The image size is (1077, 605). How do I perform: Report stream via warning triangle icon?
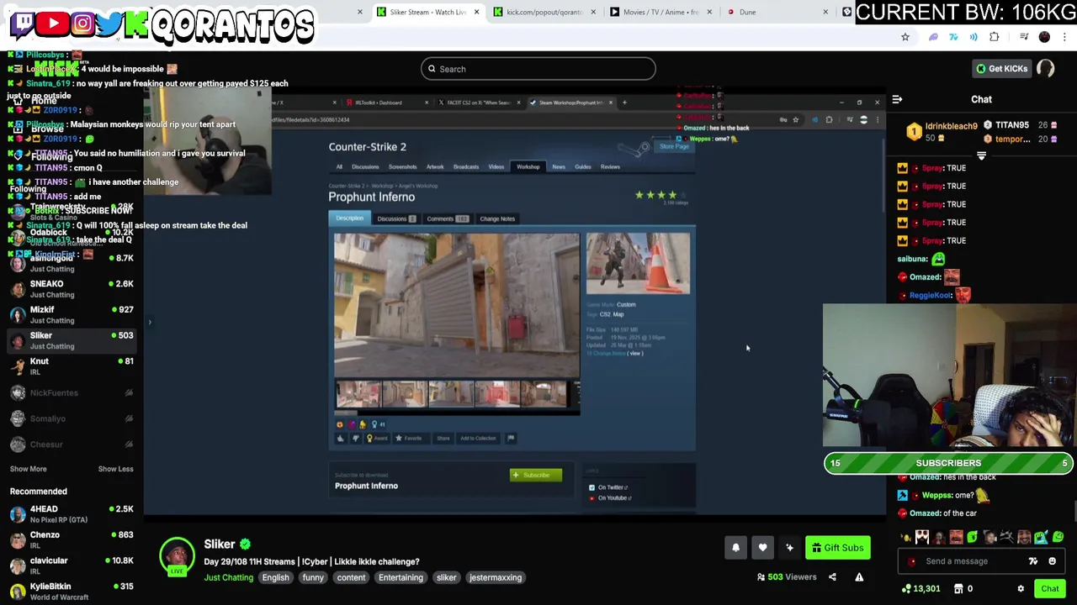(859, 577)
